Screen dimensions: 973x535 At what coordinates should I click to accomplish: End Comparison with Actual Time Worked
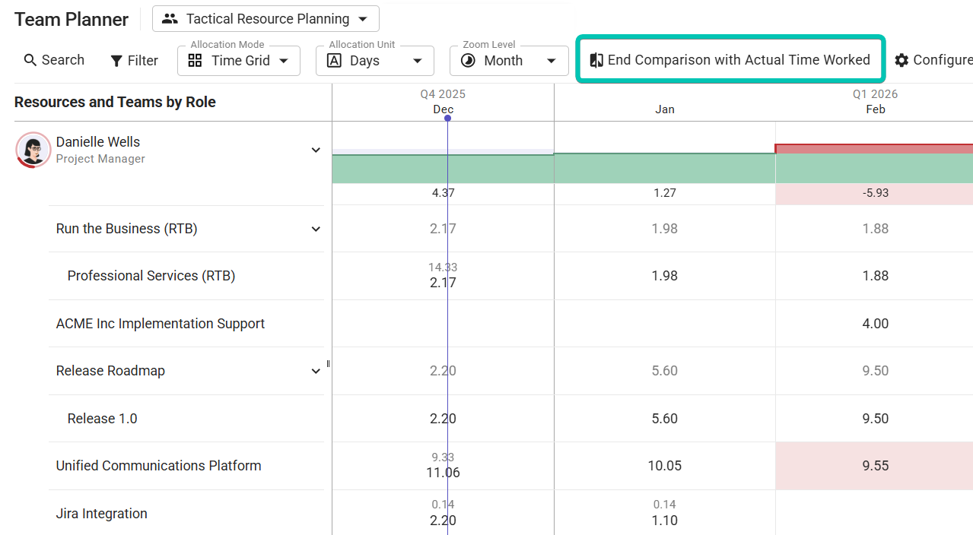point(730,60)
